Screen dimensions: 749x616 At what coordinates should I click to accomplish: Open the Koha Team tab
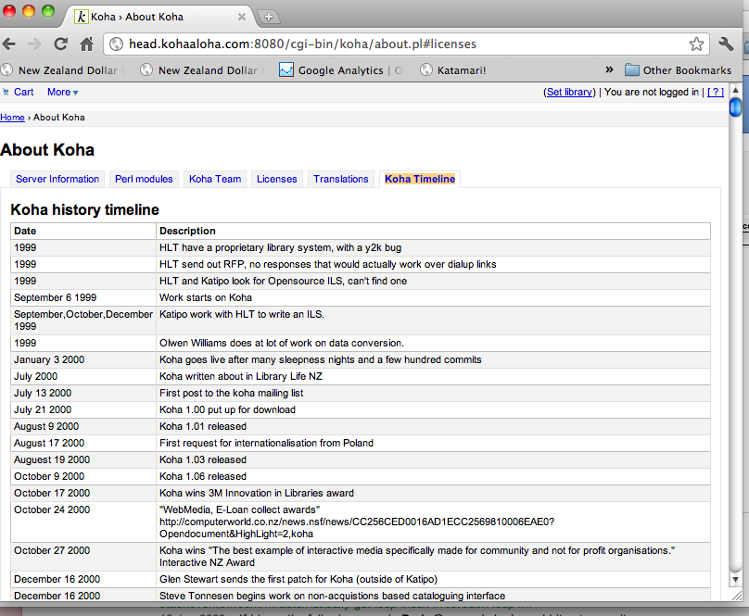(x=215, y=179)
